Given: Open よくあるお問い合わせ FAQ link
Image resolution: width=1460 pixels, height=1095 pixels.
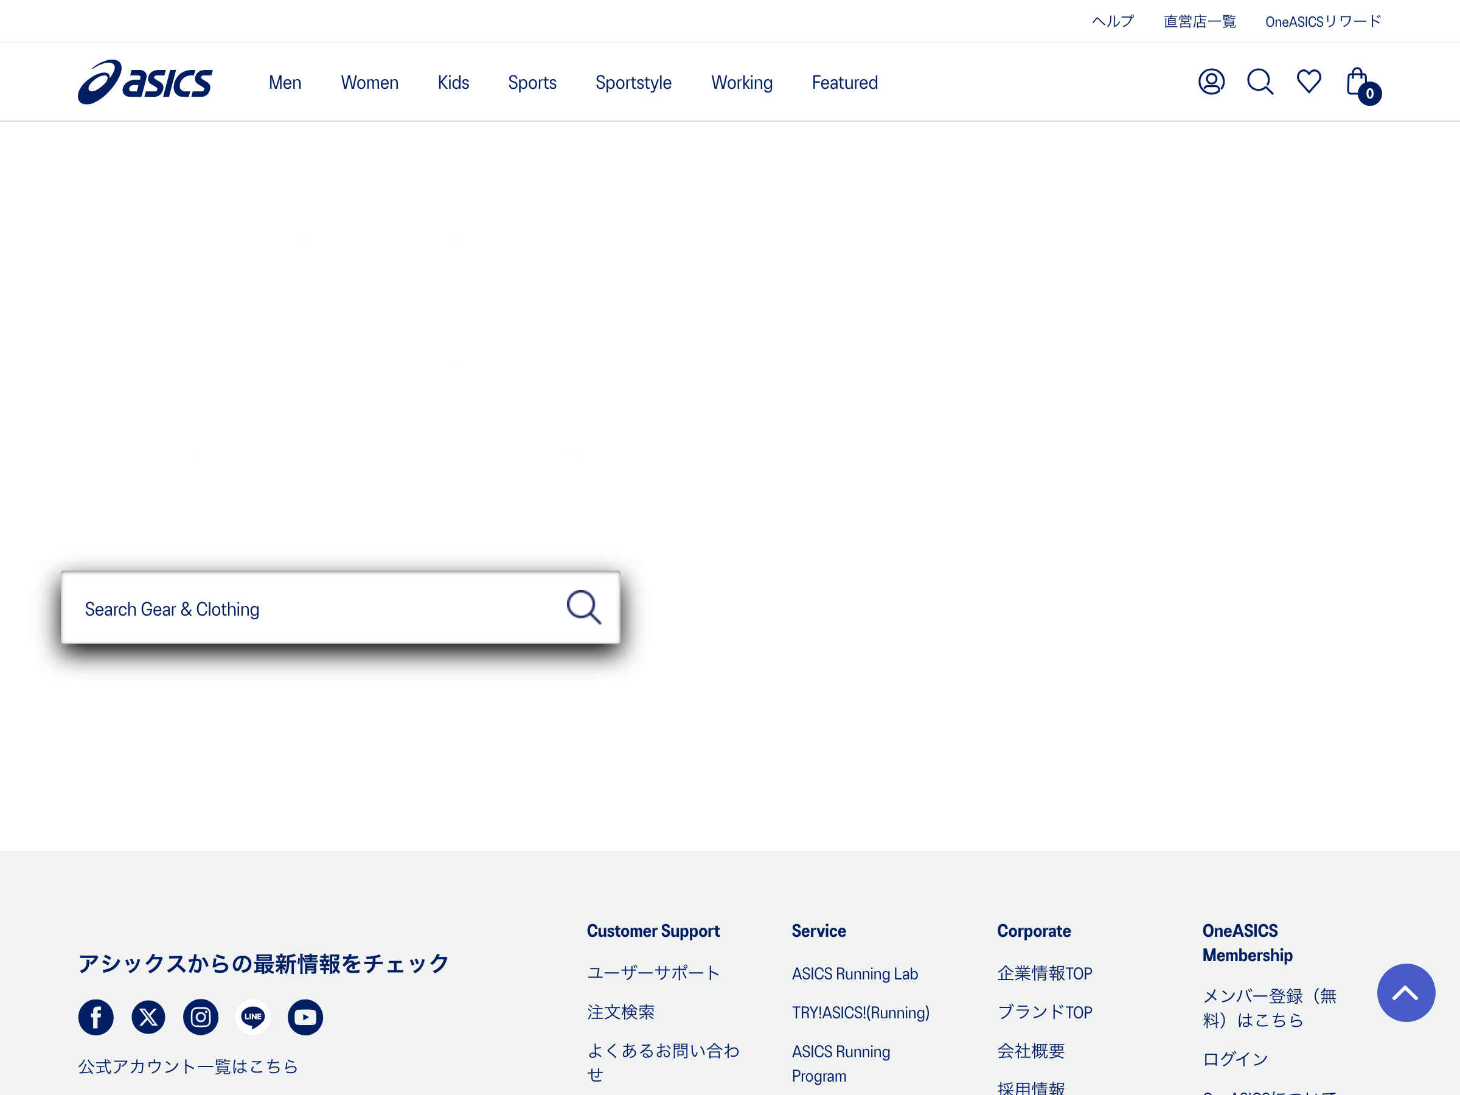Looking at the screenshot, I should [663, 1063].
